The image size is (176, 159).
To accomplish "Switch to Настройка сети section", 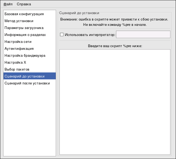I will 18,42.
